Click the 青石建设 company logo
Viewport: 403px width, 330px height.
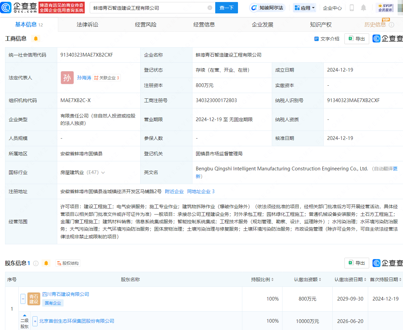click(x=34, y=299)
